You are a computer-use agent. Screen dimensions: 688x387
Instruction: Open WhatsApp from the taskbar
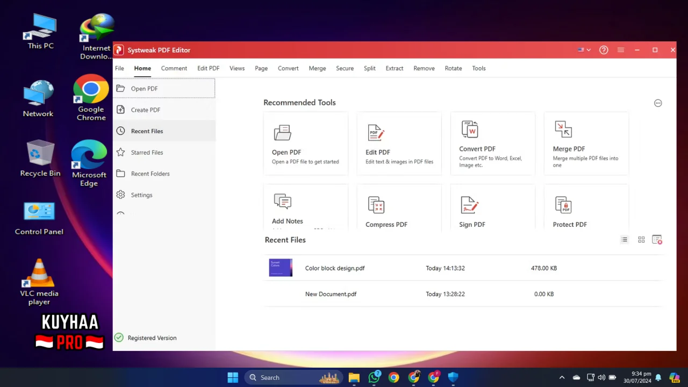click(374, 377)
